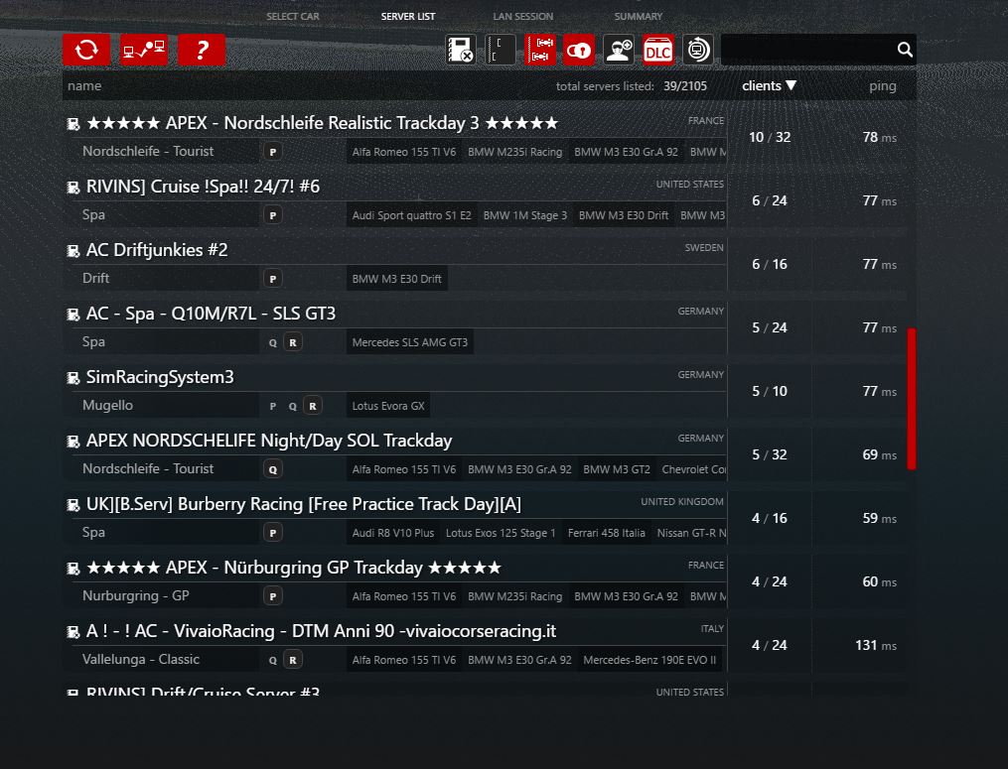Click the Q session icon on SimRacingSystem3 row
Image resolution: width=1008 pixels, height=769 pixels.
[x=293, y=406]
